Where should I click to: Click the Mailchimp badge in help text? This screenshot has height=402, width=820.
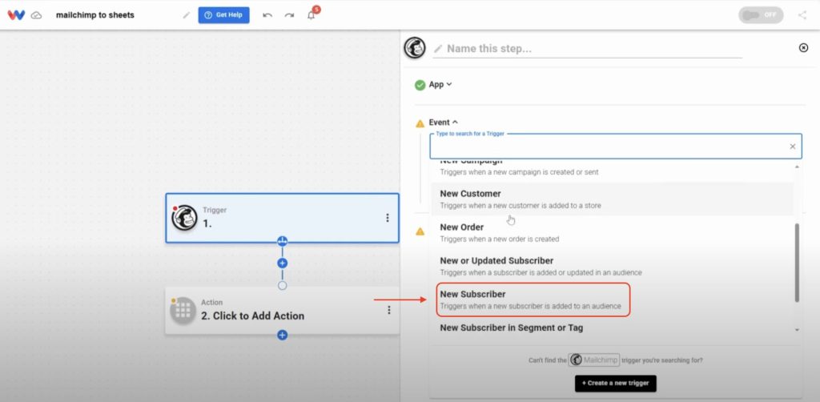click(594, 360)
